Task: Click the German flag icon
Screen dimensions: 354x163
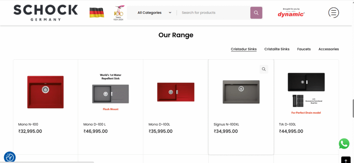Action: [97, 12]
